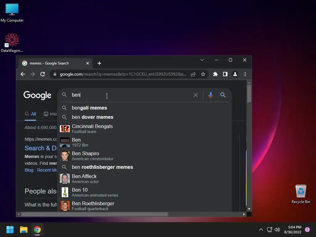Show hidden system tray icons
316x237 pixels.
click(261, 230)
